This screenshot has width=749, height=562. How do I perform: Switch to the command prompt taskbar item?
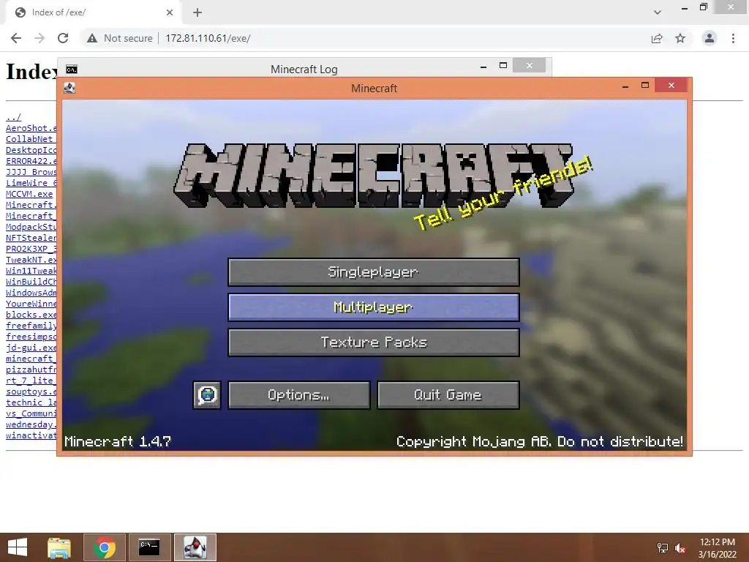(149, 547)
